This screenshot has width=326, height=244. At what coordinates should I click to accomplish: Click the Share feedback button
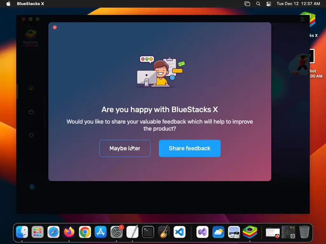(190, 148)
